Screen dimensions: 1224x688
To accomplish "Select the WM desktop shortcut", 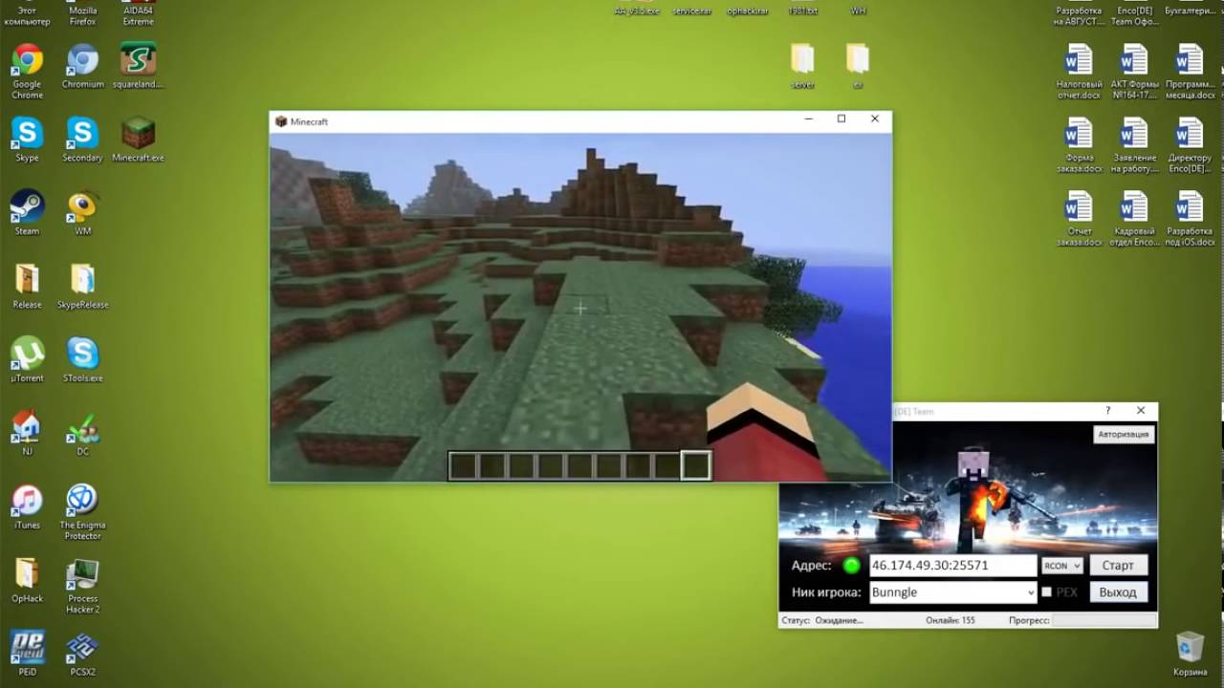I will (82, 213).
